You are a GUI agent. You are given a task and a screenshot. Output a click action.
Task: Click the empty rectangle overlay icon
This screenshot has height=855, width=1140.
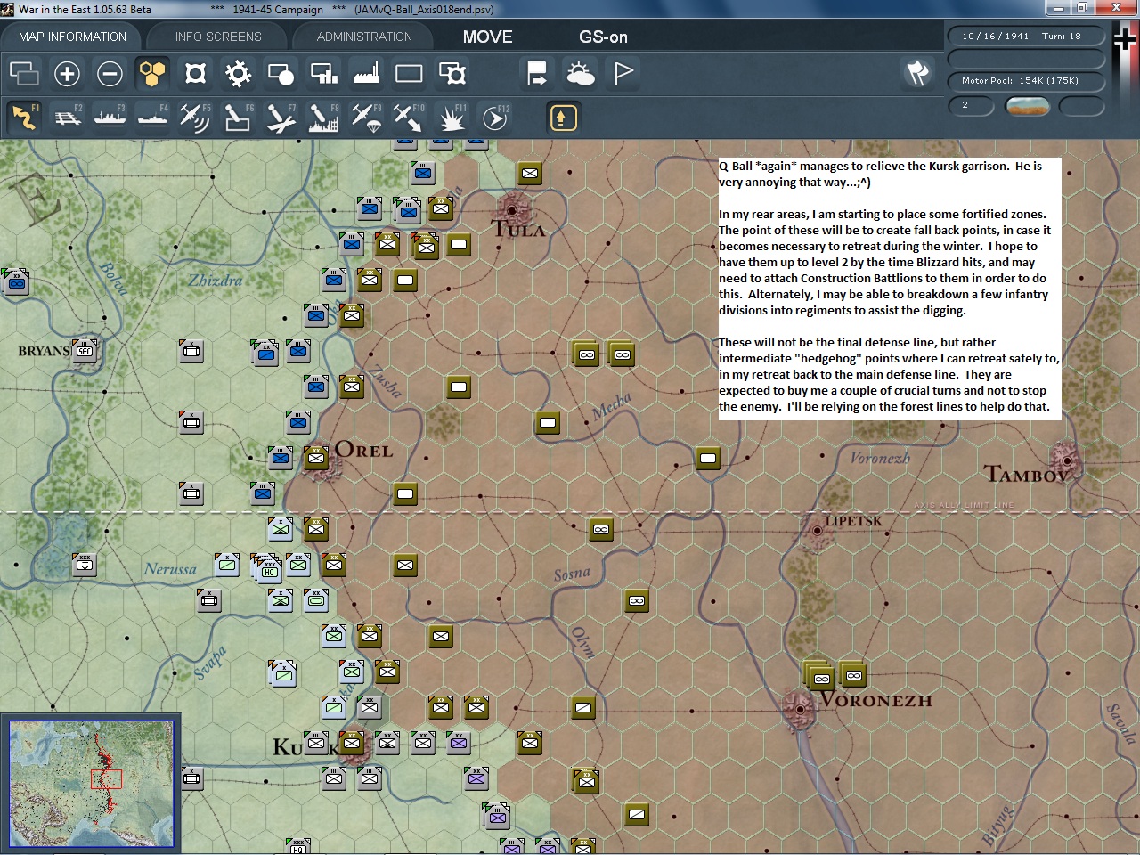point(409,73)
